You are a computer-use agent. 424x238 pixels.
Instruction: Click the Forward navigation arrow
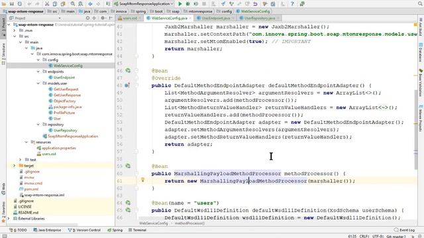(98, 4)
